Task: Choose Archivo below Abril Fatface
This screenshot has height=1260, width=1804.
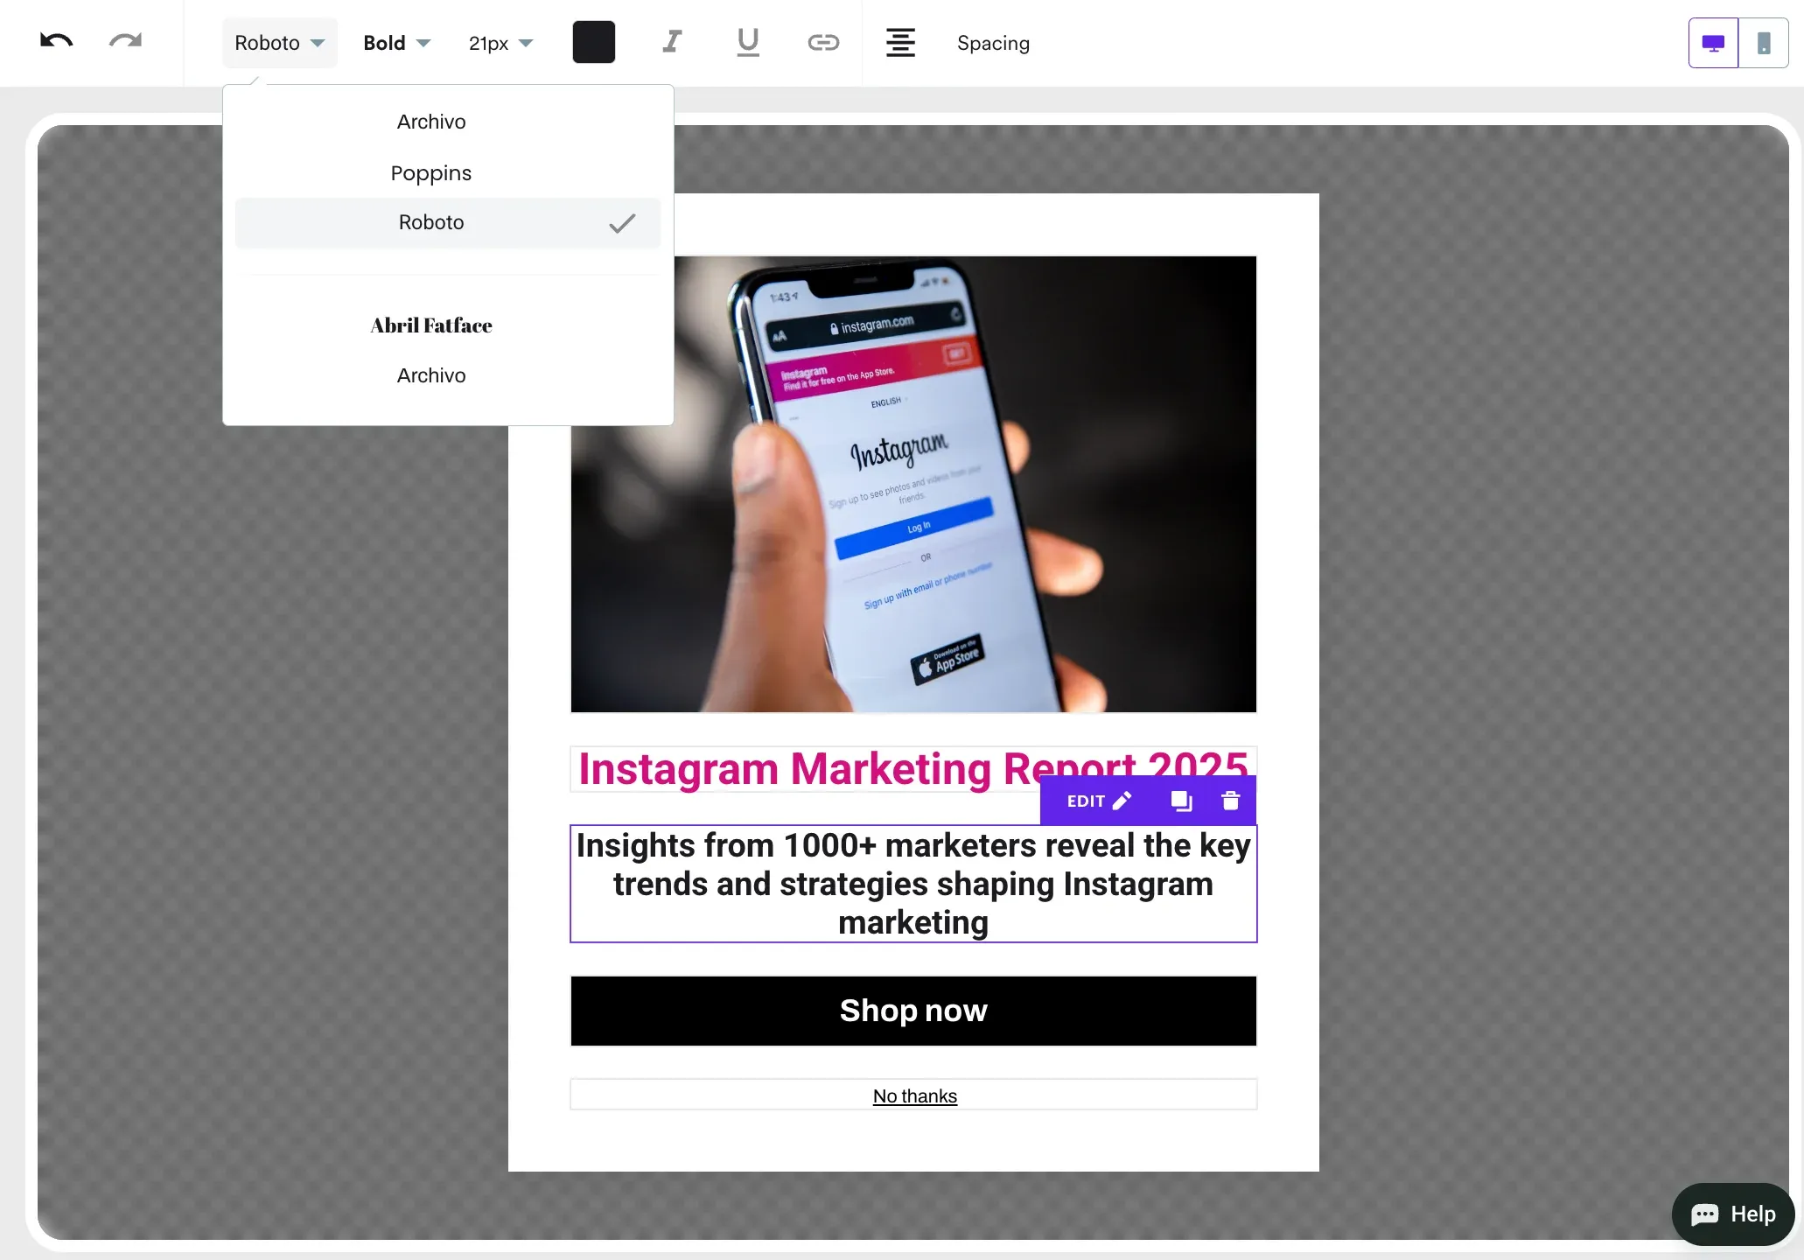Action: [448, 375]
